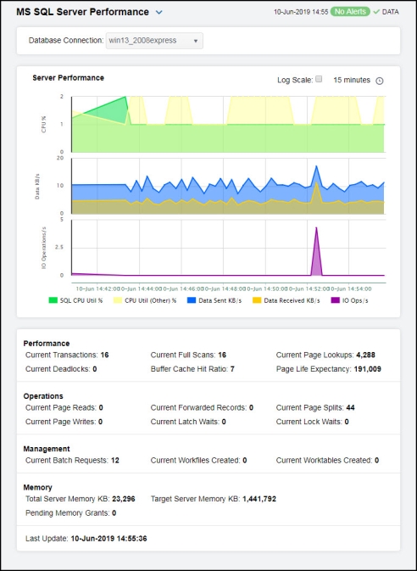Click the 15 minutes time range label
The height and width of the screenshot is (571, 417).
pyautogui.click(x=352, y=80)
